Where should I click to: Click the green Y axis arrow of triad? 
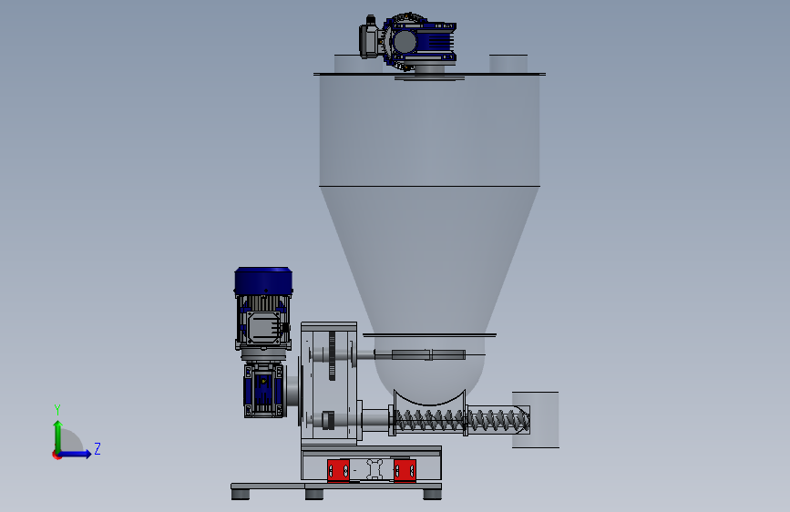tap(57, 435)
